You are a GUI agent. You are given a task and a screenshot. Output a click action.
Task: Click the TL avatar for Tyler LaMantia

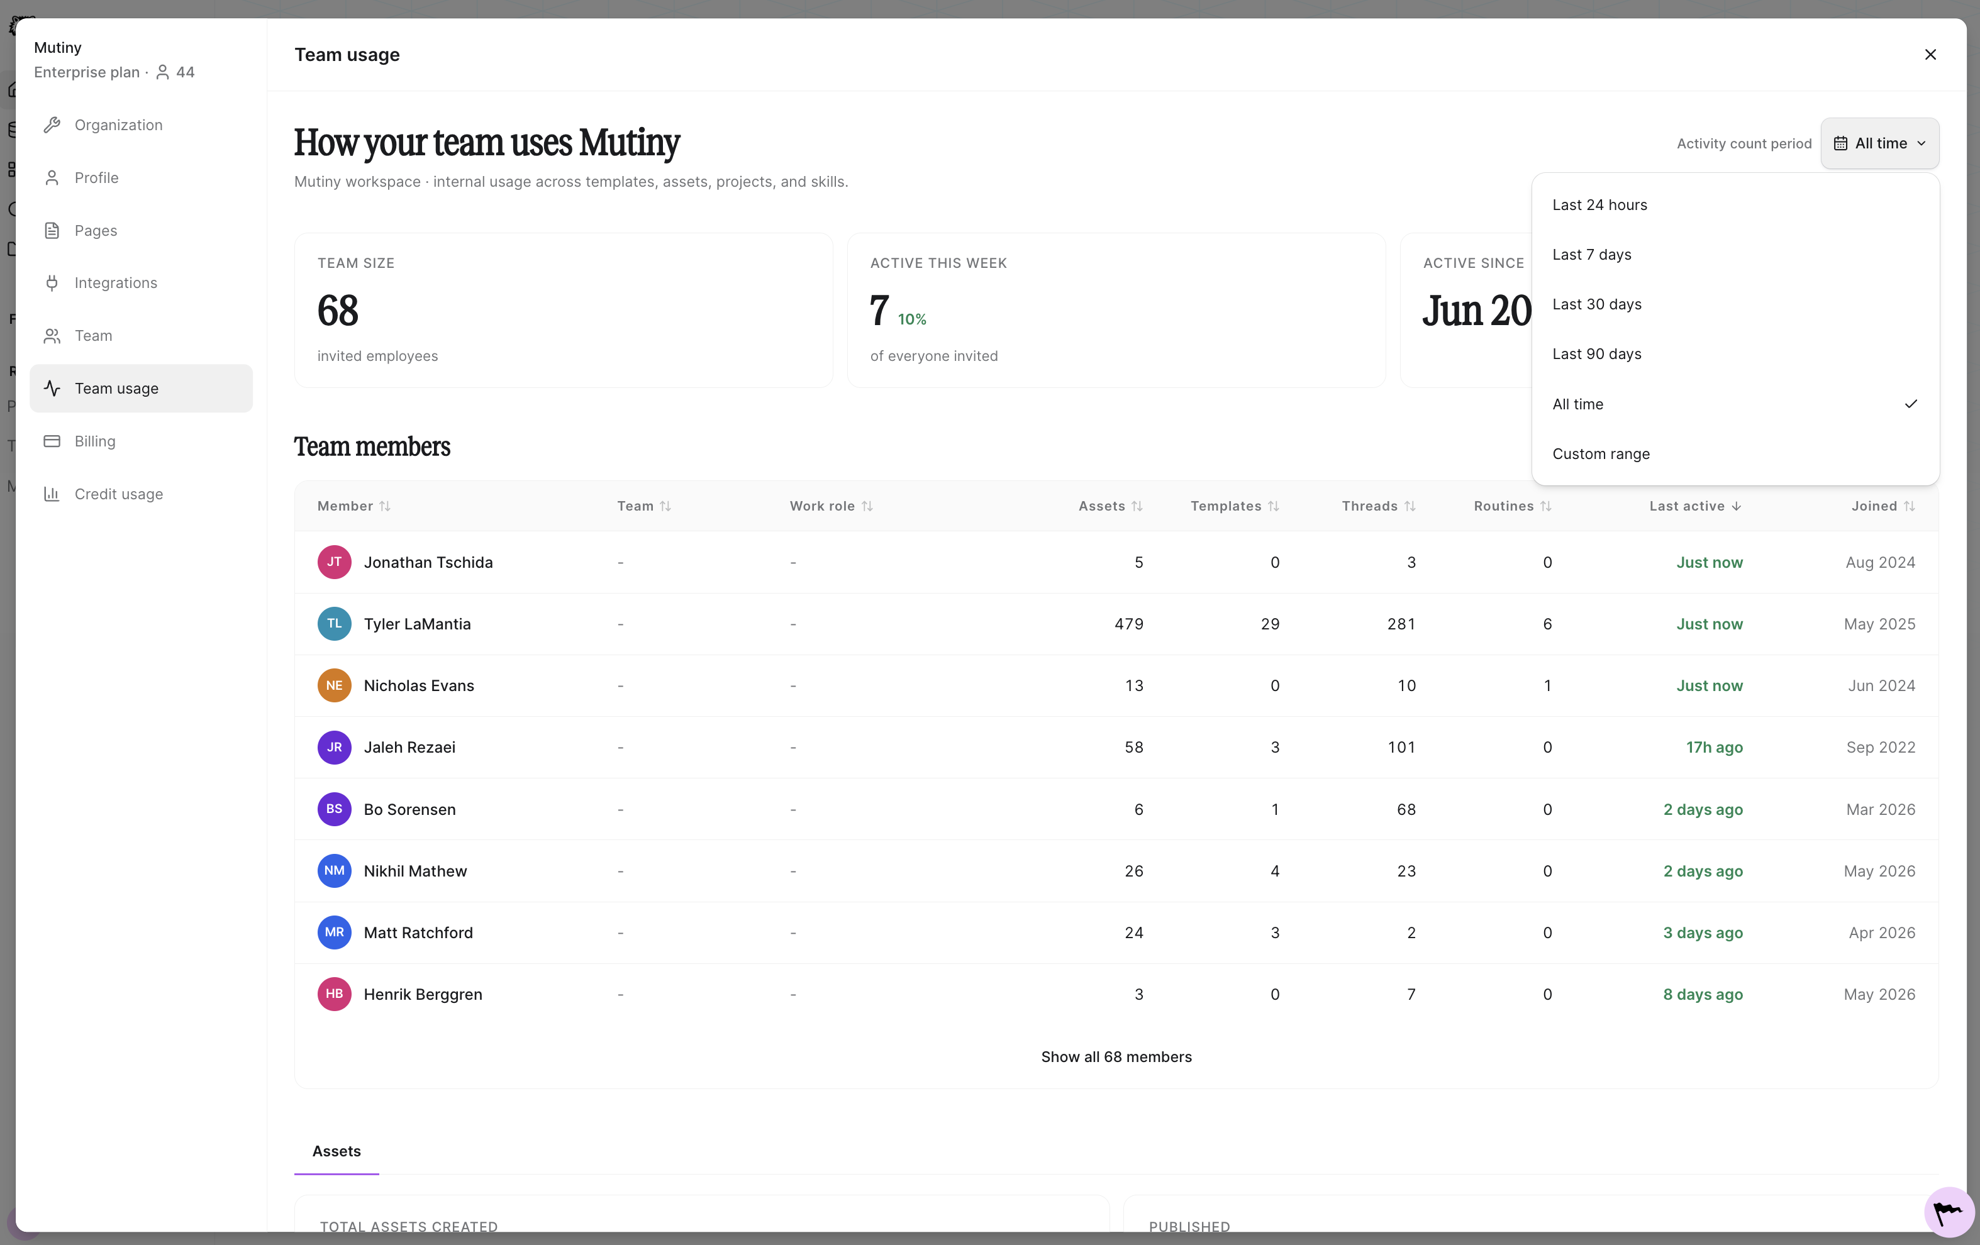pyautogui.click(x=334, y=624)
